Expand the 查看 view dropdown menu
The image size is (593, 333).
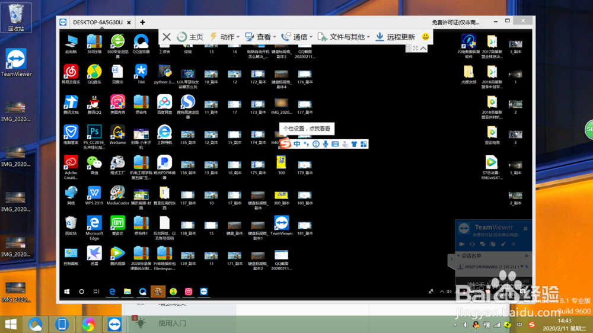click(260, 37)
